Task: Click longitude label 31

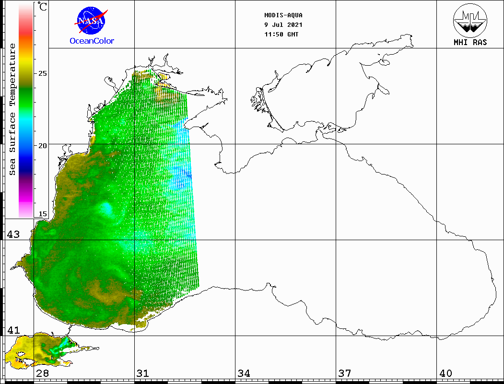Action: 143,373
